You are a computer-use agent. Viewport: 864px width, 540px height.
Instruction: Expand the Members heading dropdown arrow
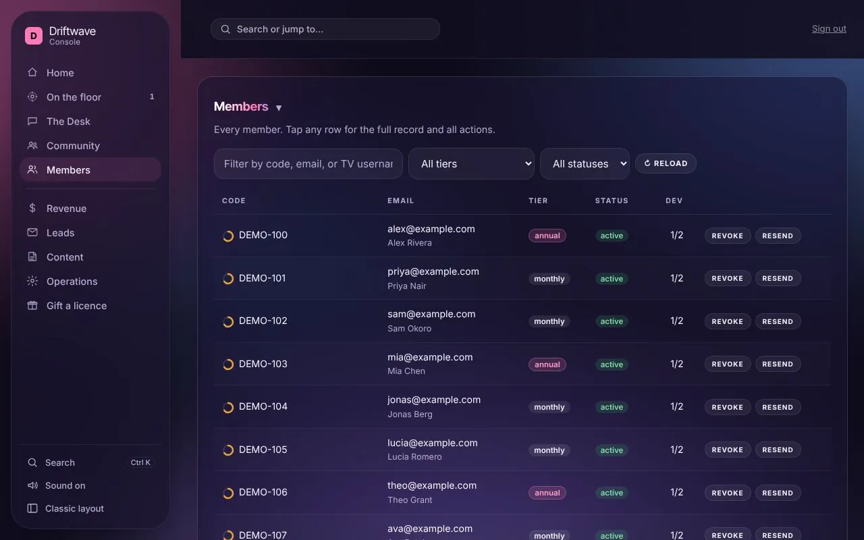click(x=279, y=108)
